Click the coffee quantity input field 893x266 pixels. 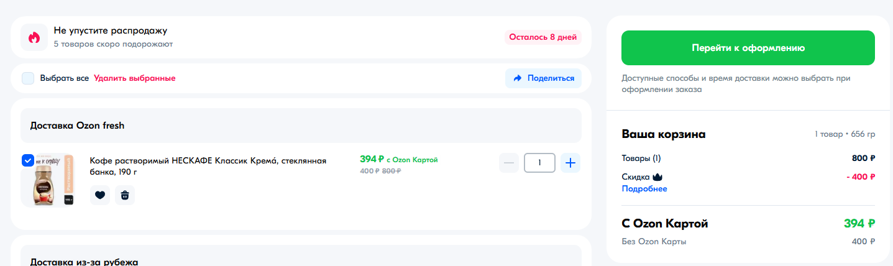click(x=539, y=163)
